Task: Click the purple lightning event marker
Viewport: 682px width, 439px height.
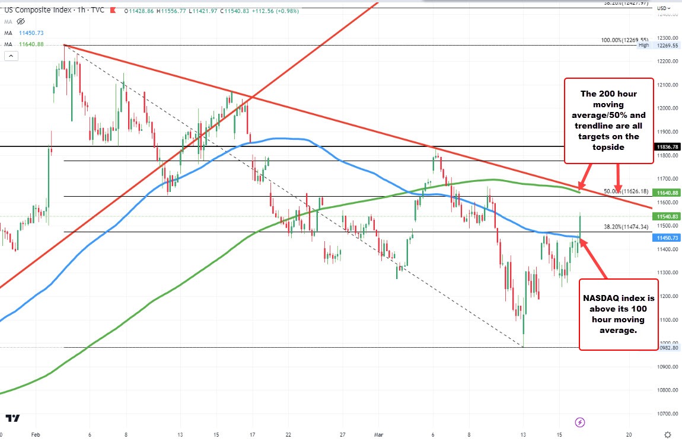Action: point(580,422)
